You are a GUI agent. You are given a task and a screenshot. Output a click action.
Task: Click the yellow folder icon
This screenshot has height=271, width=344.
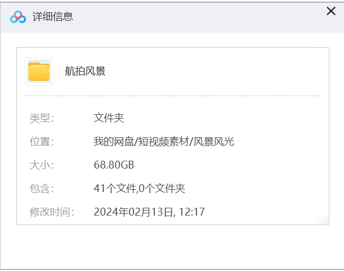(x=39, y=72)
